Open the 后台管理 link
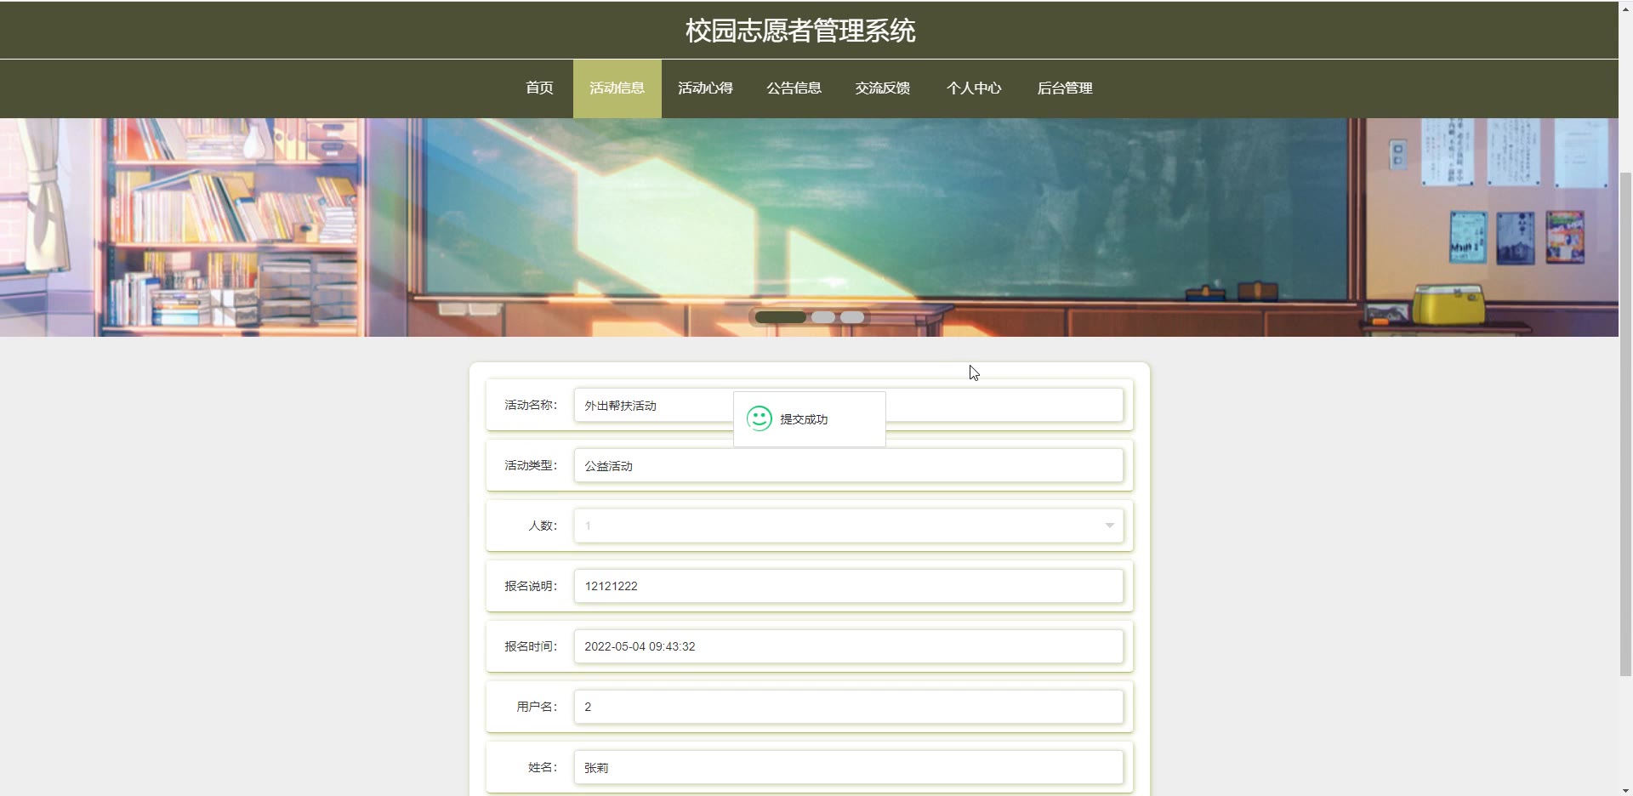Image resolution: width=1633 pixels, height=796 pixels. click(1065, 88)
